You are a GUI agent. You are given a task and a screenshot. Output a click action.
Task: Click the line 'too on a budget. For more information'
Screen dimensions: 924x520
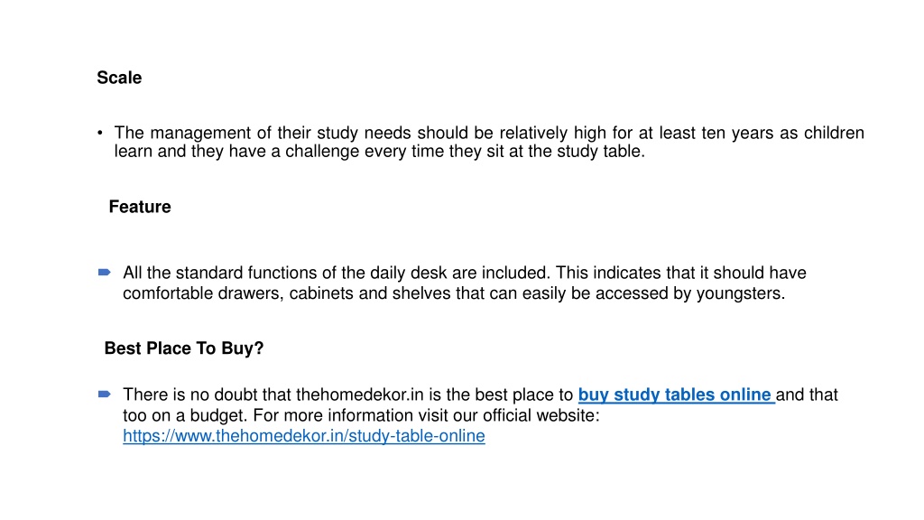point(361,415)
